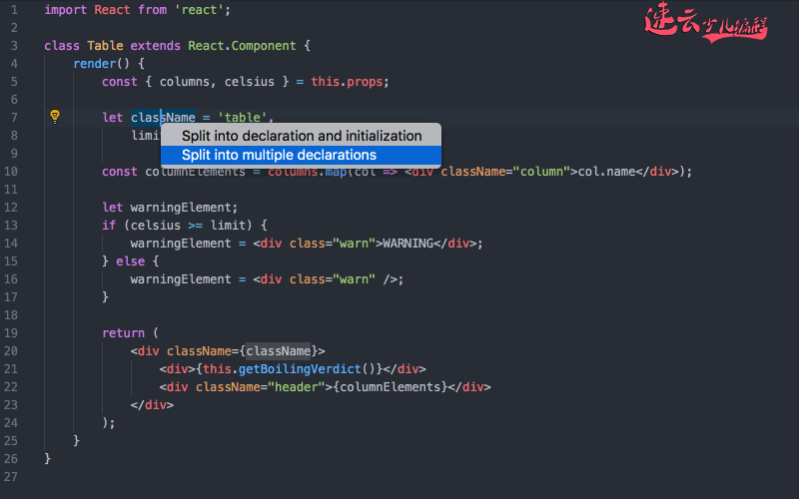
Task: Click columnElements on line 22
Action: 391,387
